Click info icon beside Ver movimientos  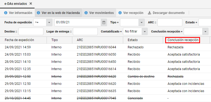(86, 13)
